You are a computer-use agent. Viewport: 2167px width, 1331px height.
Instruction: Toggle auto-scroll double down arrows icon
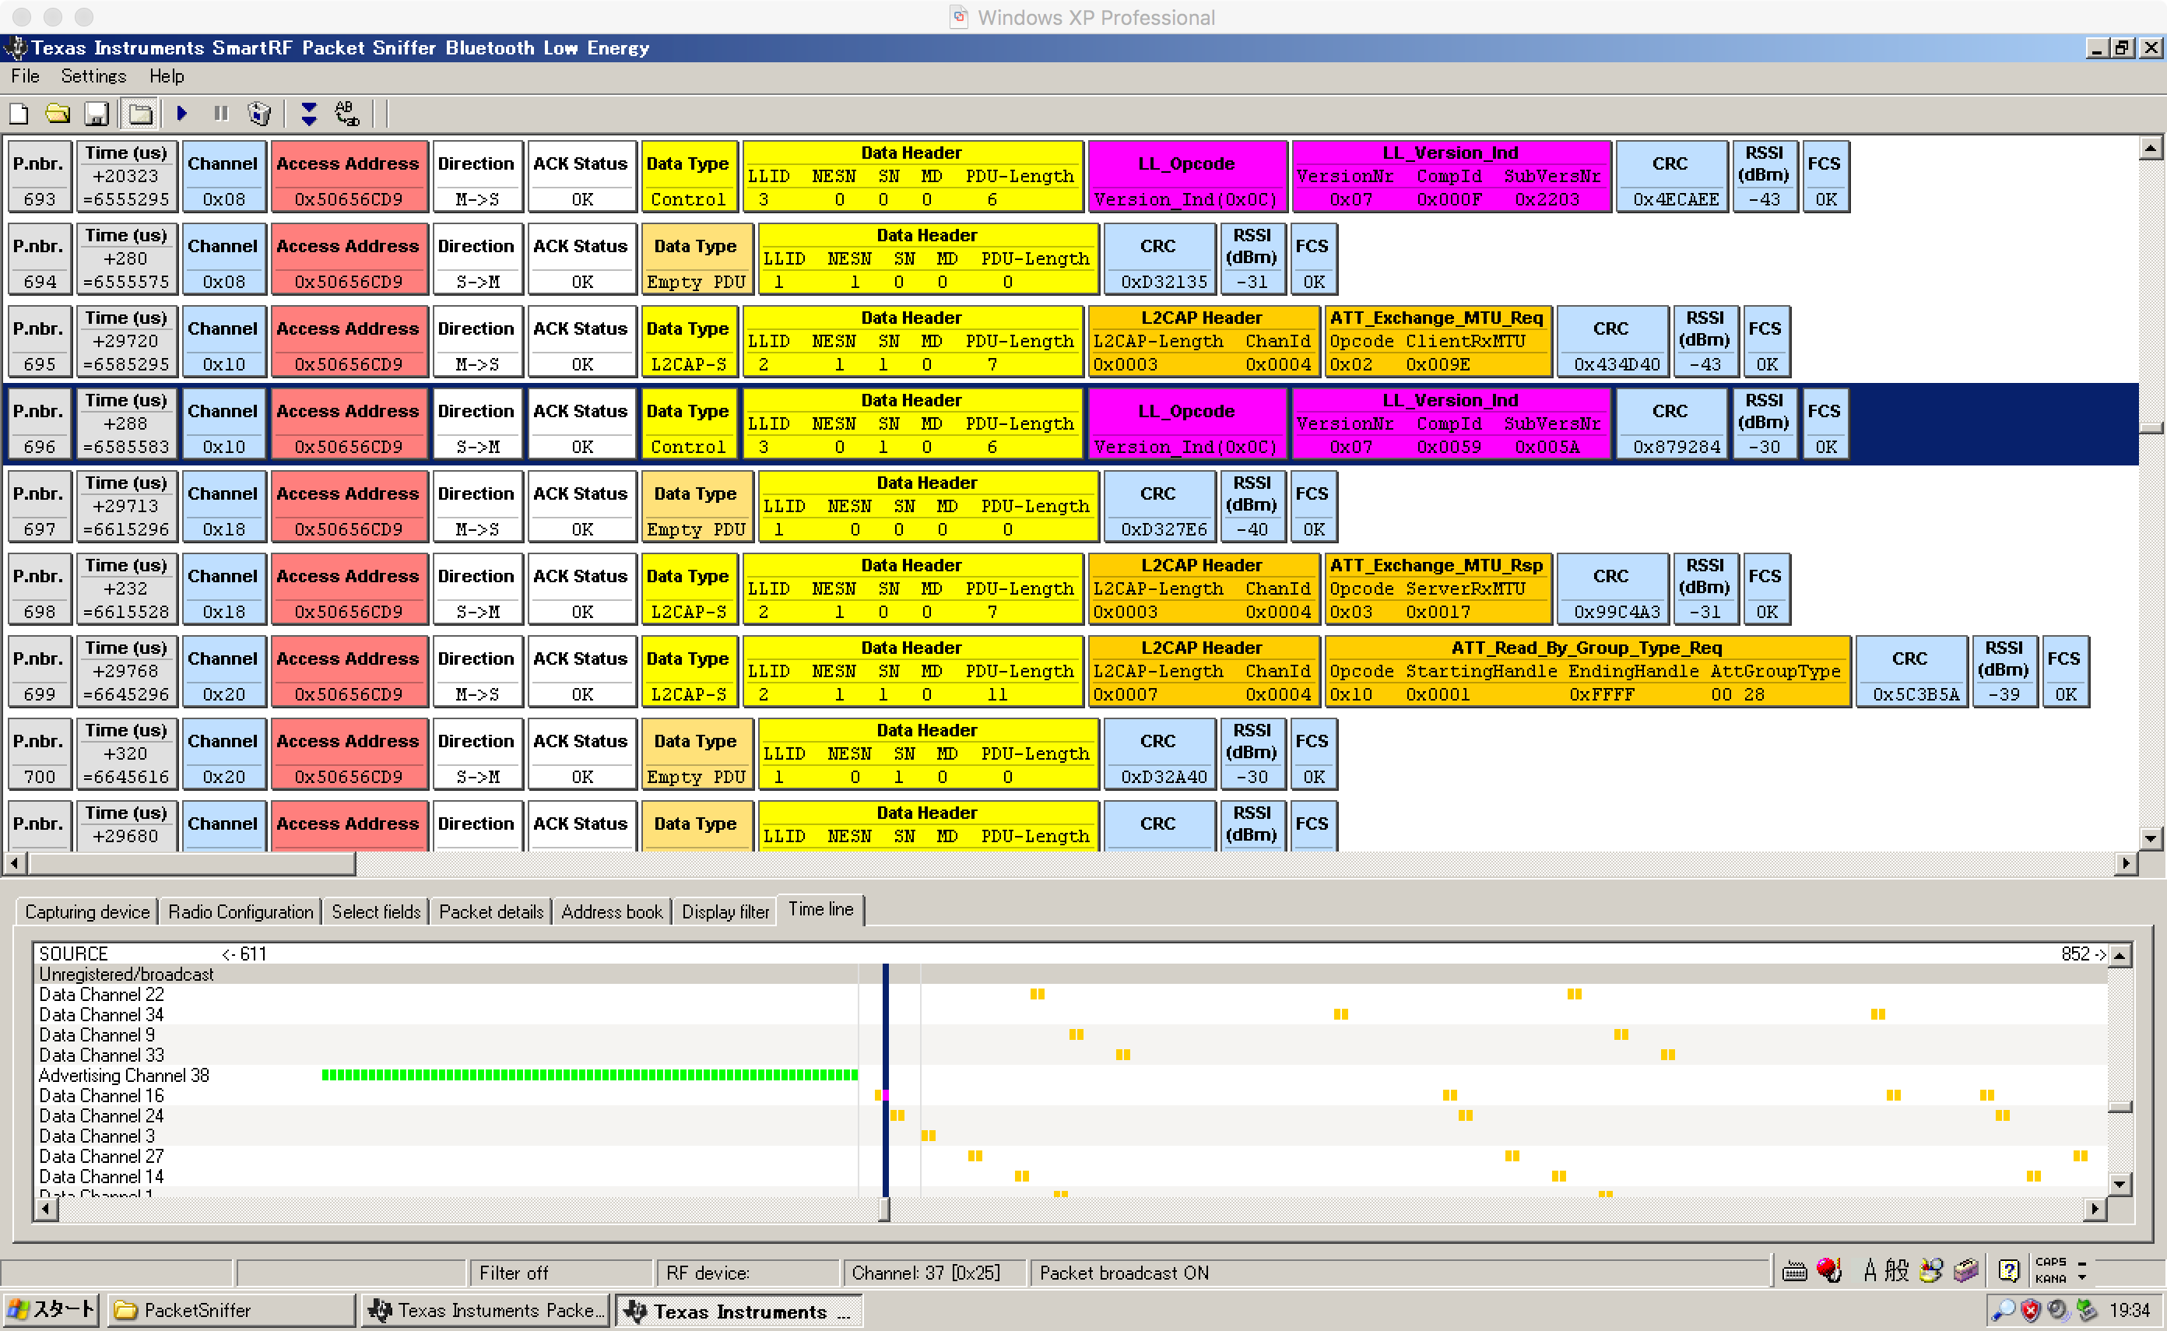click(308, 114)
